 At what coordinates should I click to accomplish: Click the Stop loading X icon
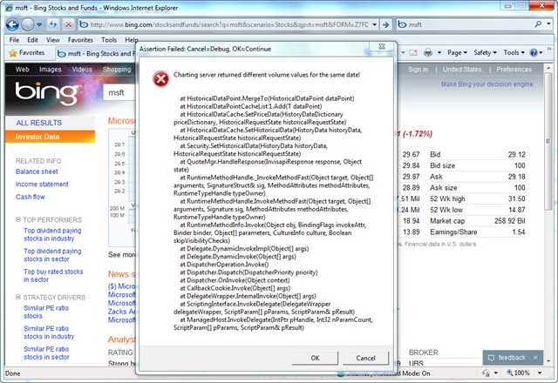(68, 24)
